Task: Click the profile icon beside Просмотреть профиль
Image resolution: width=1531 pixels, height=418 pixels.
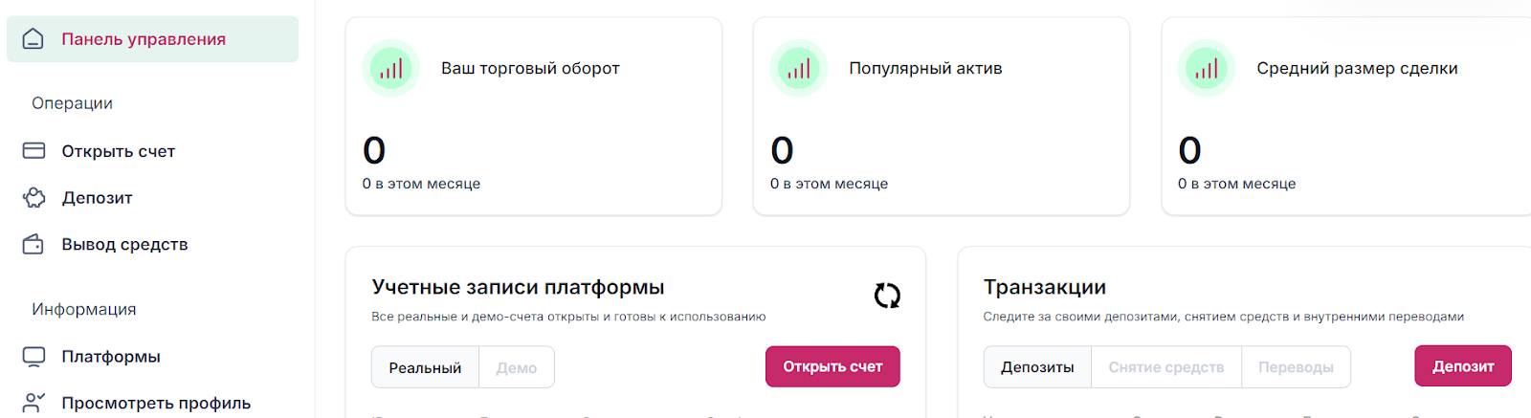Action: coord(33,403)
